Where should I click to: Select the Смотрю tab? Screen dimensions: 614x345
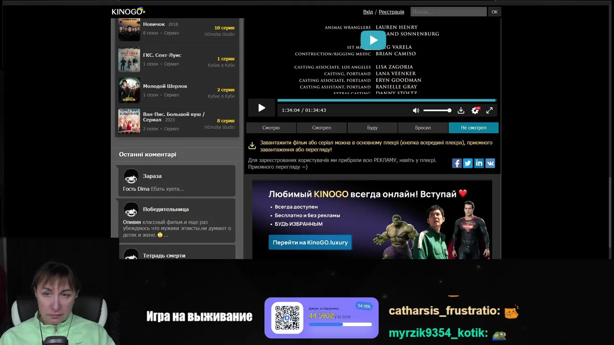point(271,127)
